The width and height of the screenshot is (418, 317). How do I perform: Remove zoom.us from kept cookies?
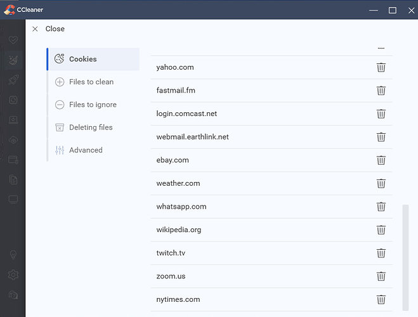[381, 276]
